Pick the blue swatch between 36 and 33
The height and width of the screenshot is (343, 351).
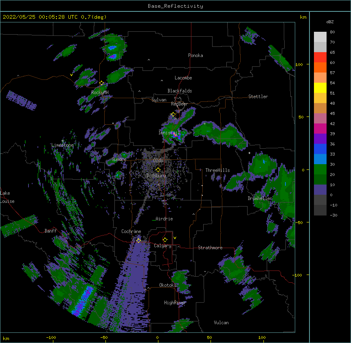(320, 149)
